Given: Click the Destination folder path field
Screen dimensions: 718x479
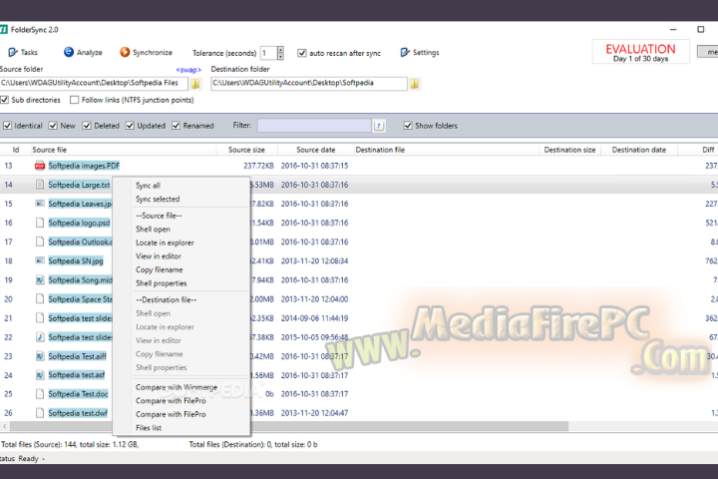Looking at the screenshot, I should 308,83.
